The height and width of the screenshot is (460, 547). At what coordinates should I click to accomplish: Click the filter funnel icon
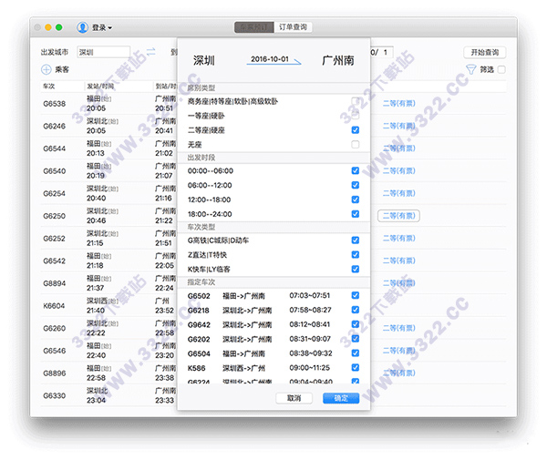click(471, 69)
